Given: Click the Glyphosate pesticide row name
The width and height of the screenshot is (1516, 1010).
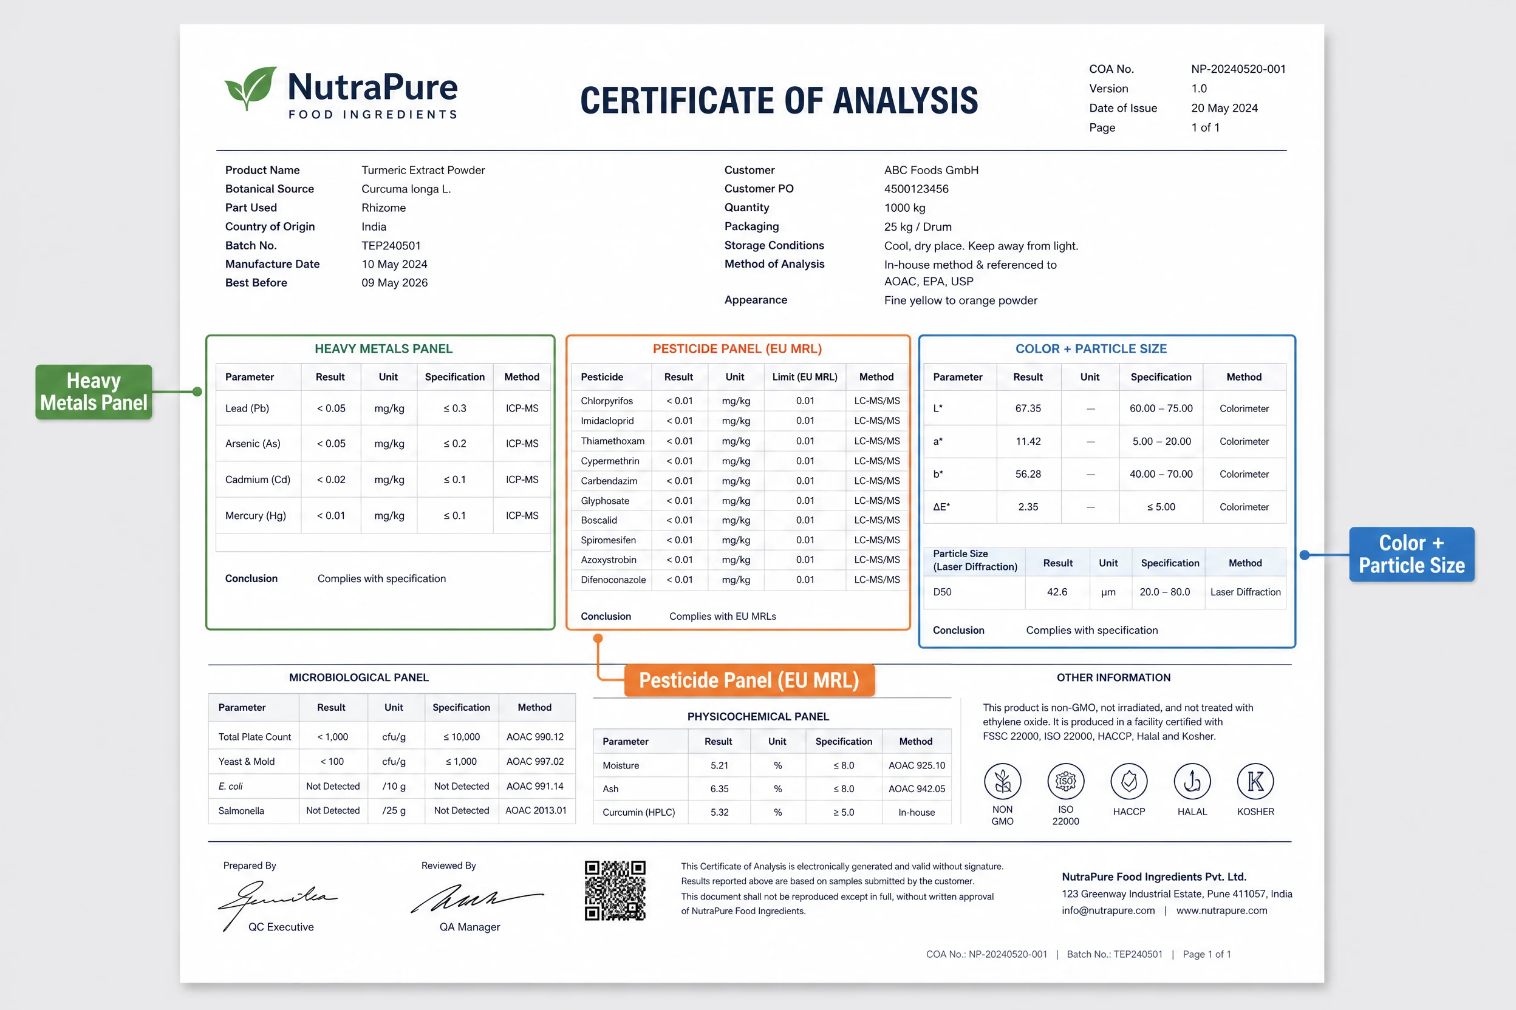Looking at the screenshot, I should click(604, 501).
